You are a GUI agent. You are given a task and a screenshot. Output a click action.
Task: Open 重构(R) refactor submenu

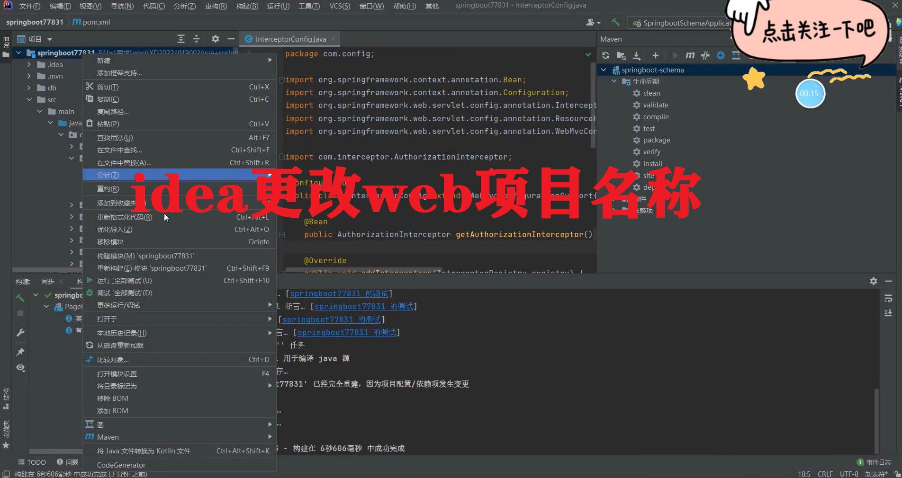(x=180, y=188)
